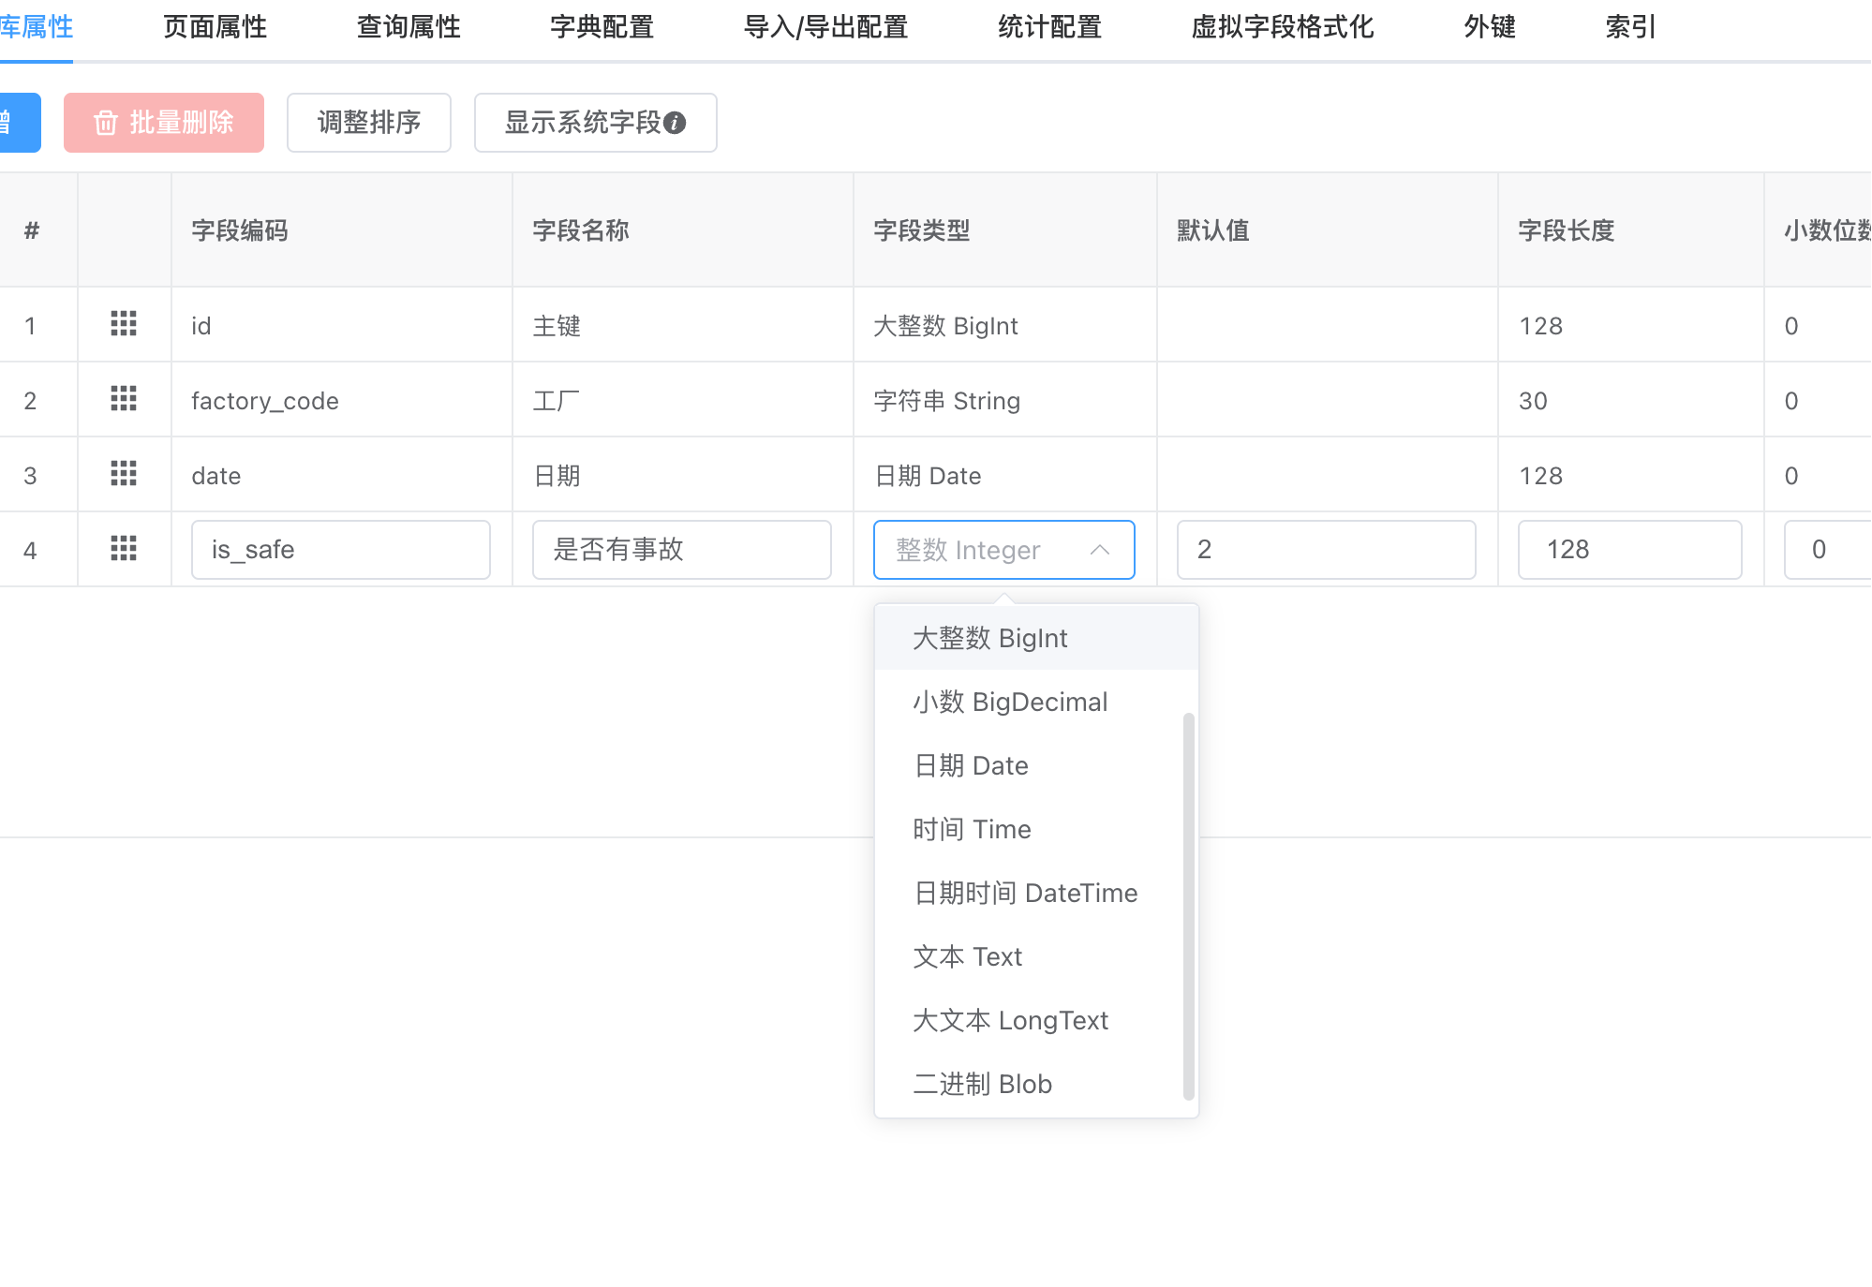Click the is_safe field code input

340,550
